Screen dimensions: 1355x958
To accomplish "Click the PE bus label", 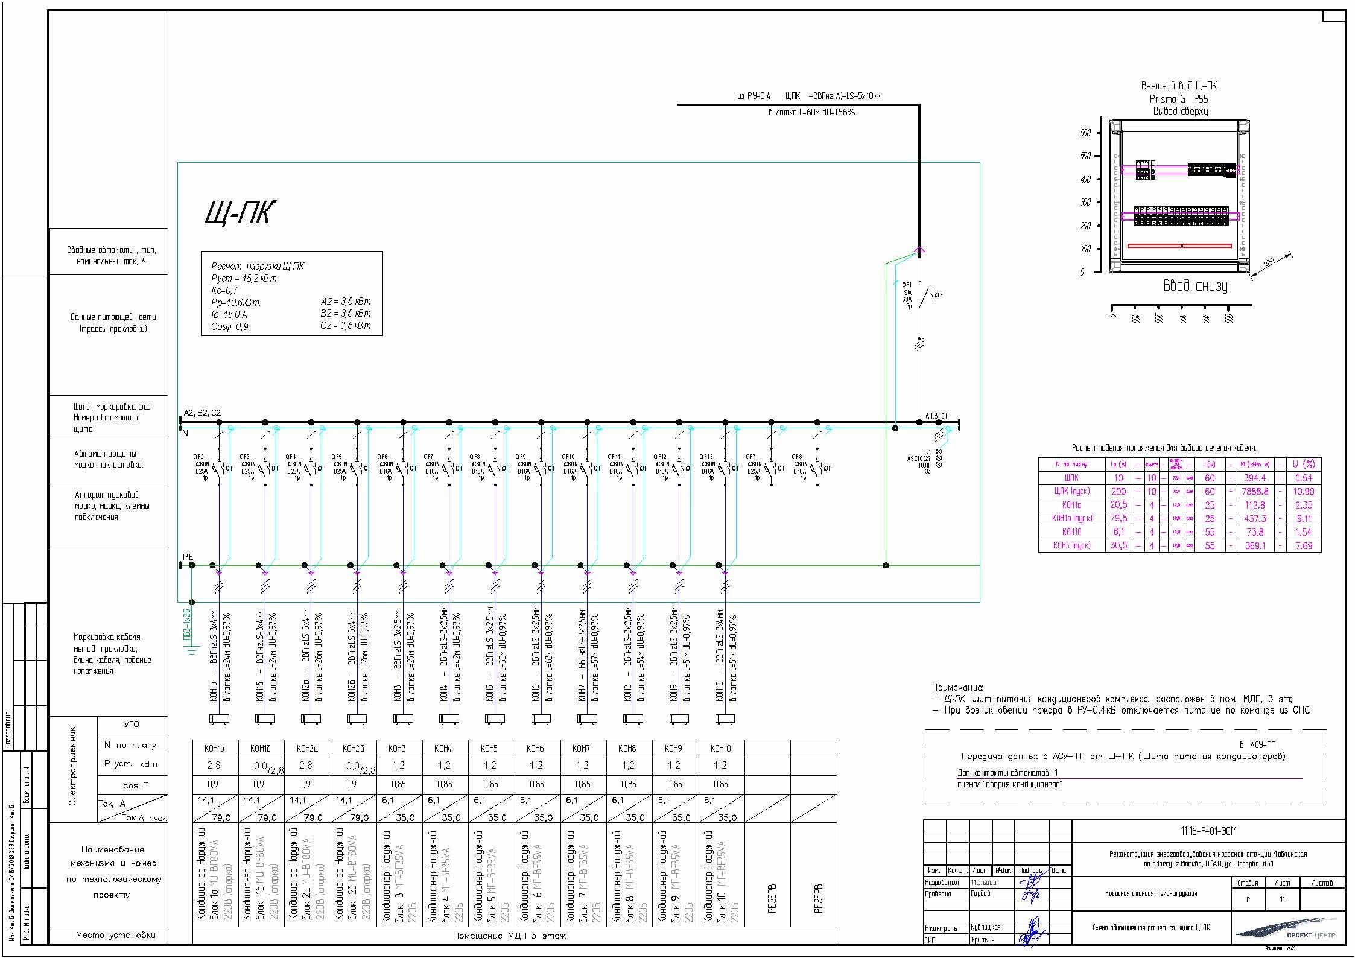I will [188, 557].
